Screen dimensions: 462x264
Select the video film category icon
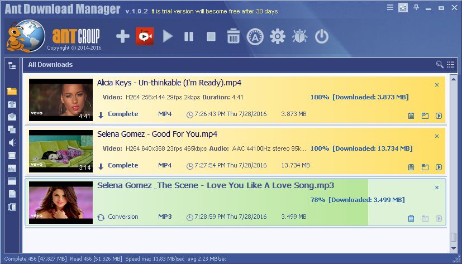point(12,155)
